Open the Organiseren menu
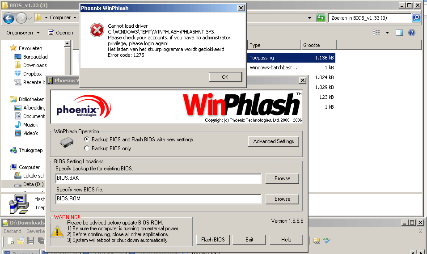This screenshot has height=254, width=427. [x=23, y=33]
